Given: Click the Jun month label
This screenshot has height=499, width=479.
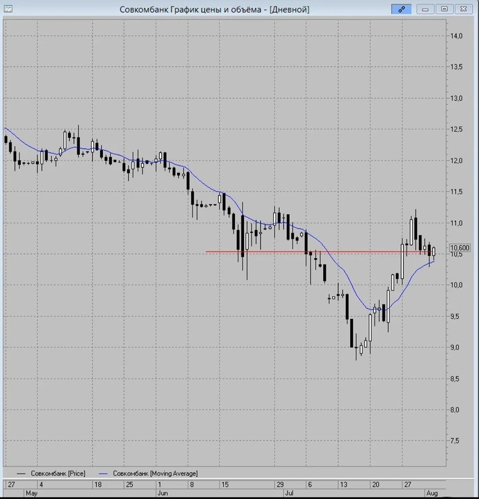Looking at the screenshot, I should coord(163,493).
